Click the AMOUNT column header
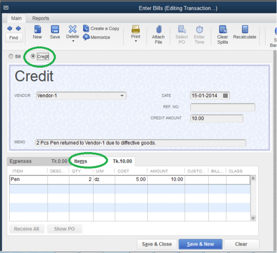 (159, 171)
